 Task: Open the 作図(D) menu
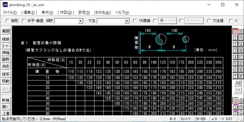tap(66, 13)
